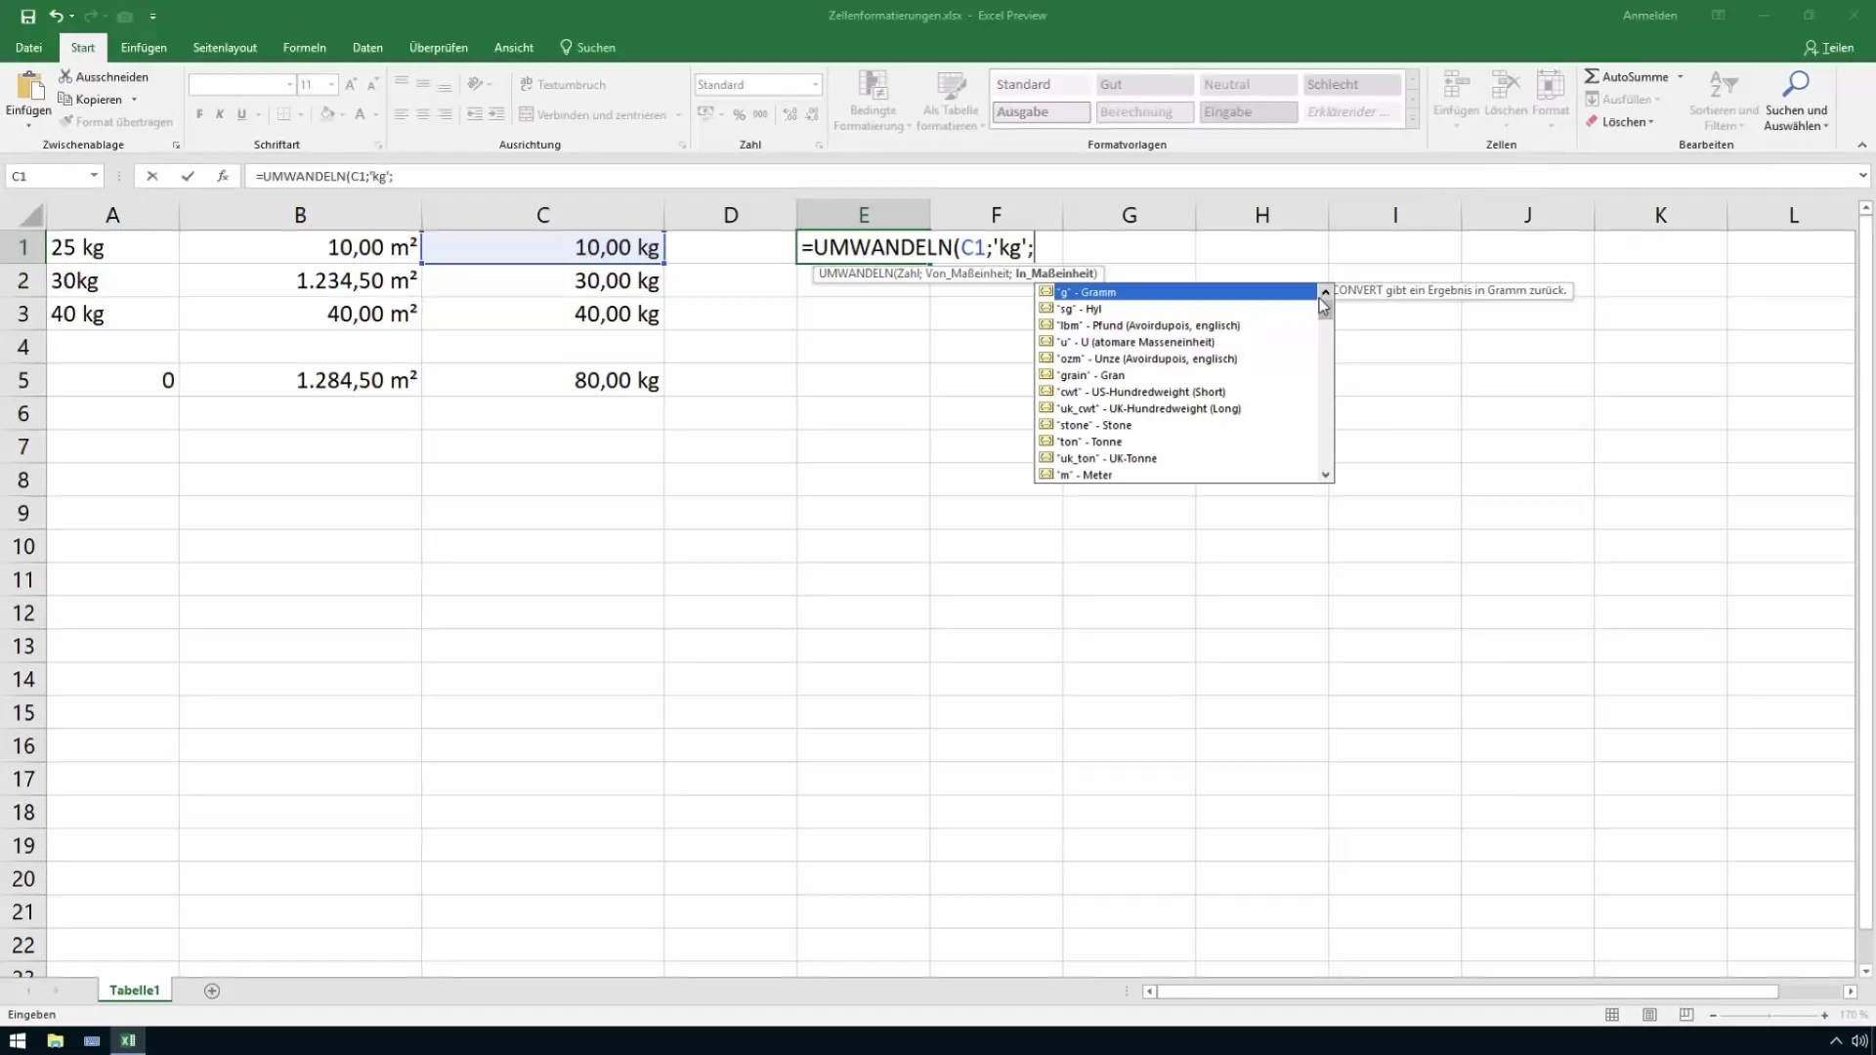Switch to Normal view icon in status bar
The image size is (1876, 1055).
1612,1015
